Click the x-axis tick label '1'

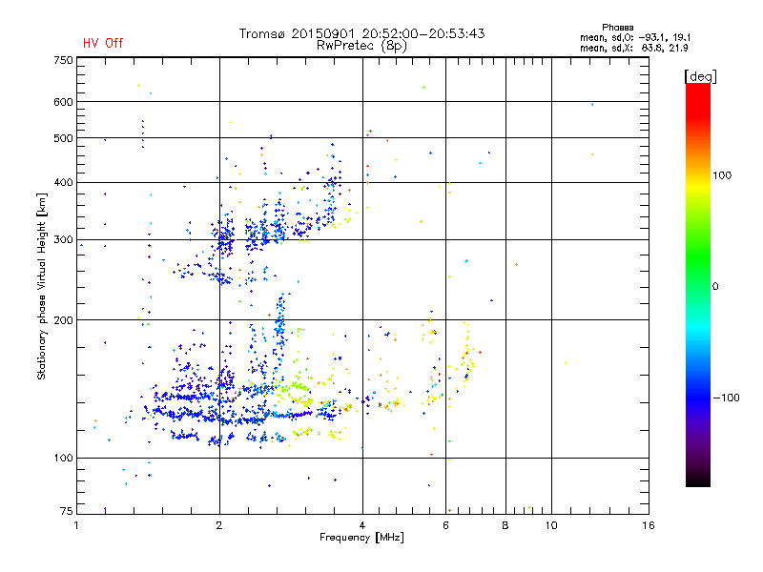[x=77, y=525]
